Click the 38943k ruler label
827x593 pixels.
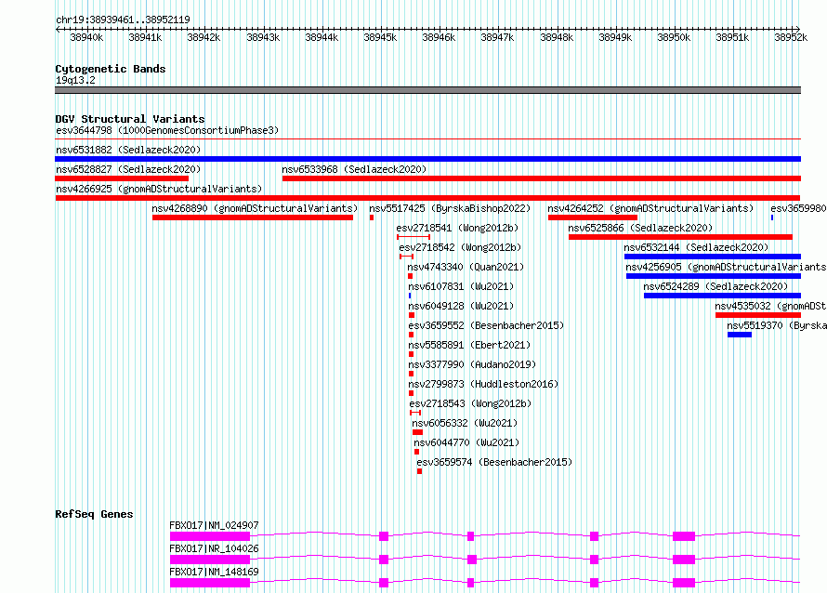(x=263, y=37)
